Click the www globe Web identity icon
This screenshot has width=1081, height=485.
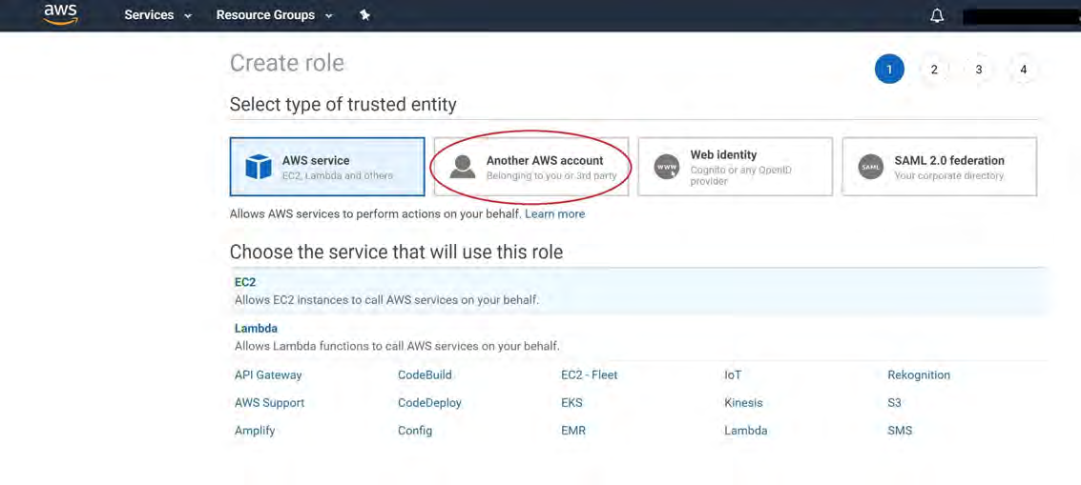[x=667, y=167]
